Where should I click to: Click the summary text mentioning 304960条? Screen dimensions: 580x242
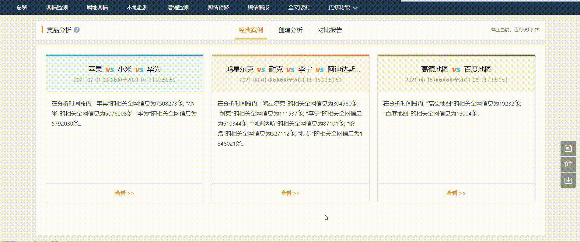point(290,123)
